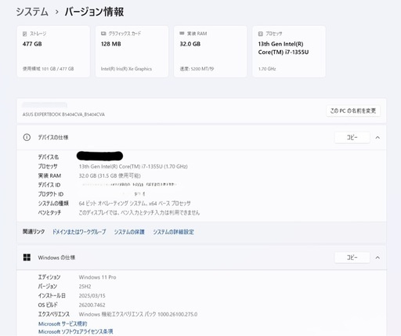Open the グラフィックス カード 128 MB card

(132, 52)
